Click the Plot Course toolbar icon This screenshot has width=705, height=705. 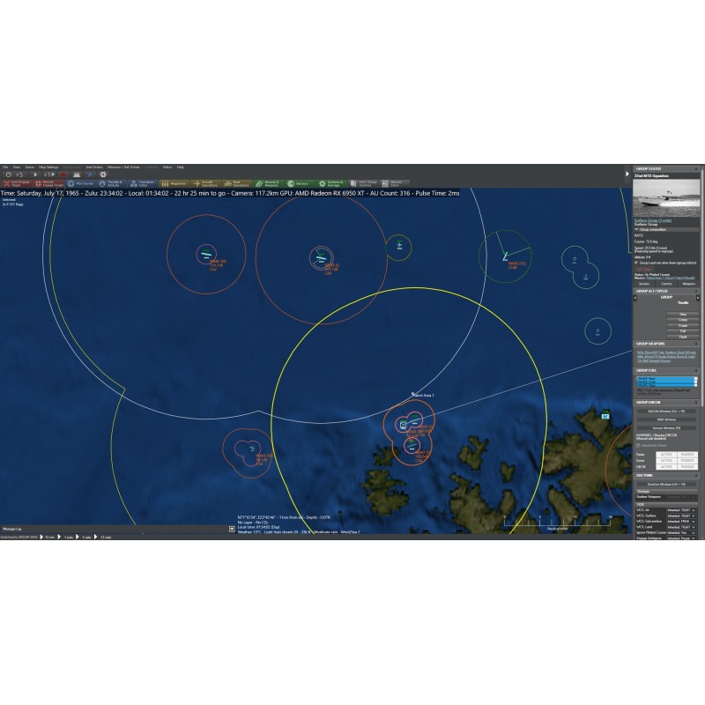(x=82, y=183)
